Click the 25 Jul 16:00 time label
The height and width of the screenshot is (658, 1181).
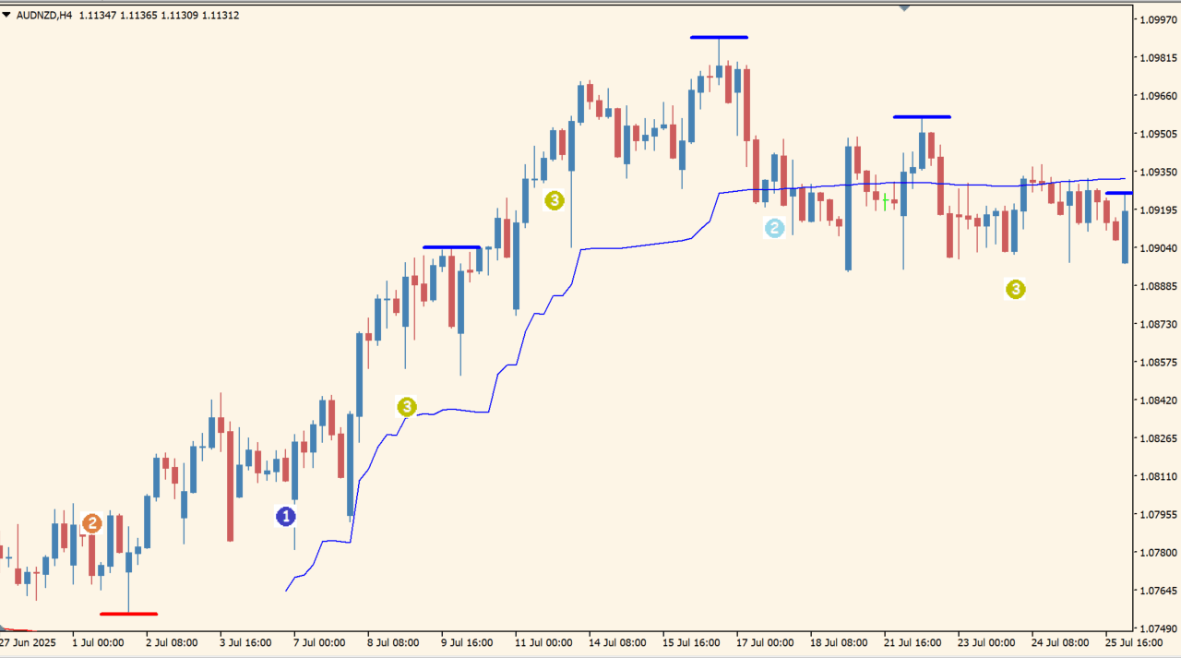[1134, 642]
